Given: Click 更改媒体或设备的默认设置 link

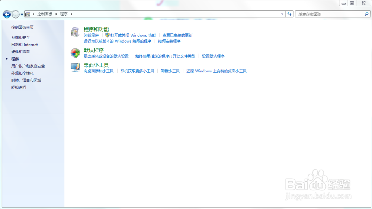Looking at the screenshot, I should (x=106, y=56).
